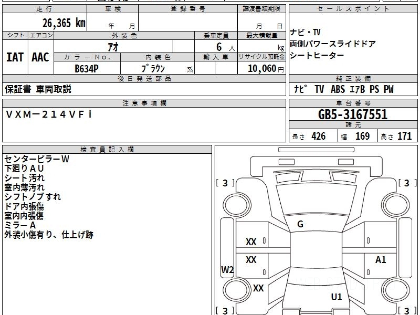Select the color code B634P
Viewport: 420px width, 315px height.
tap(86, 69)
